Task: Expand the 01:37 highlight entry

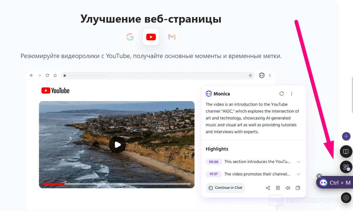Action: point(298,174)
